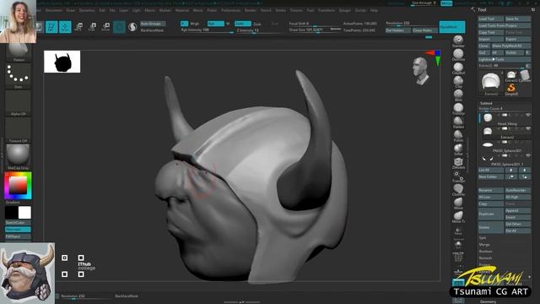Click the DynaMesh button
This screenshot has width=540, height=304.
pos(452,27)
